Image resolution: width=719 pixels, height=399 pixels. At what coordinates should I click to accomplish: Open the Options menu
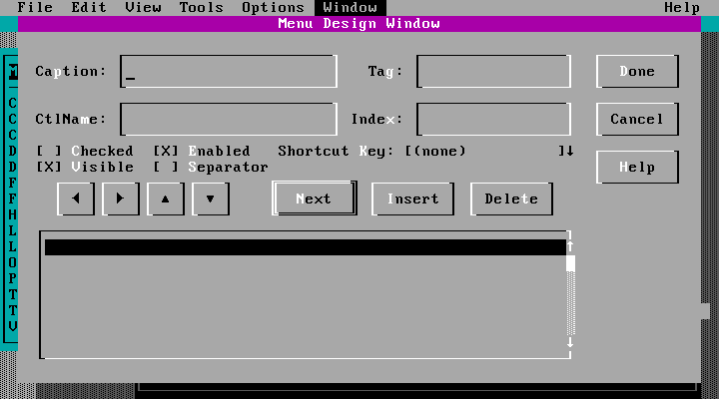click(273, 7)
